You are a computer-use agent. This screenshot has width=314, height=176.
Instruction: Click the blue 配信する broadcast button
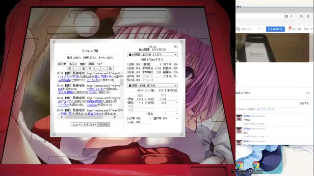point(275,29)
